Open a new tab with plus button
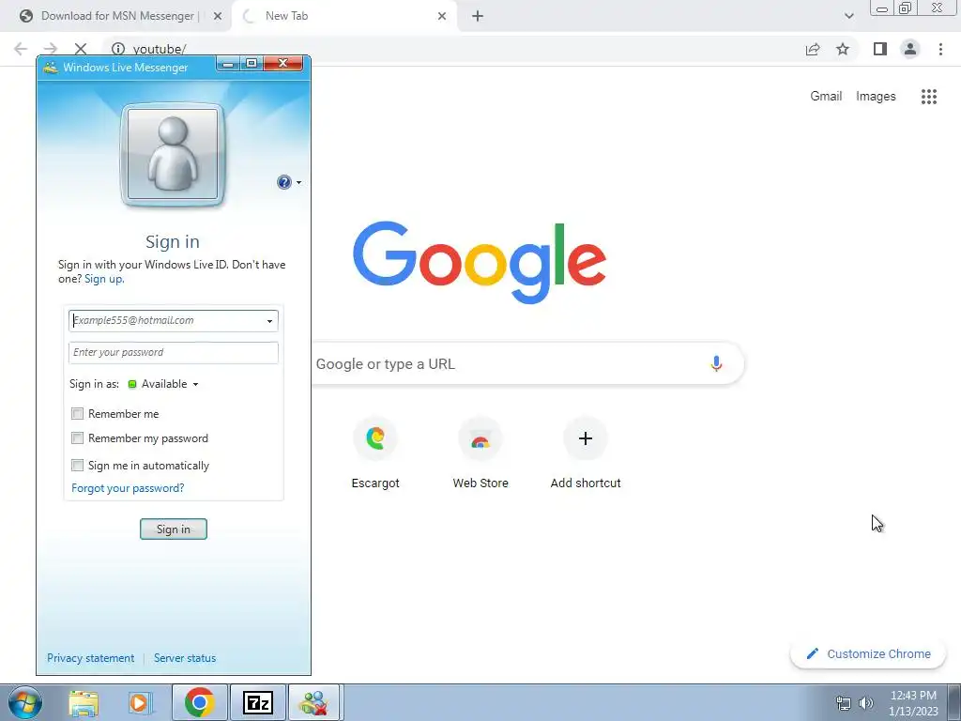 478,16
